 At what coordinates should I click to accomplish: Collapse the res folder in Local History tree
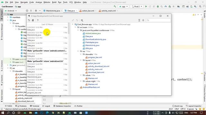pyautogui.click(x=78, y=51)
